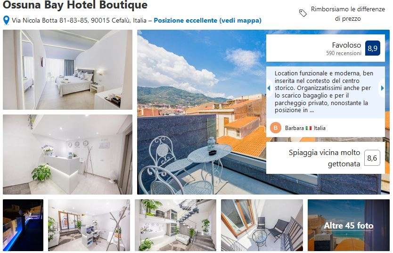Screen dimensions: 393x253
Task: Open the 590 recensioni reviews
Action: pyautogui.click(x=344, y=53)
